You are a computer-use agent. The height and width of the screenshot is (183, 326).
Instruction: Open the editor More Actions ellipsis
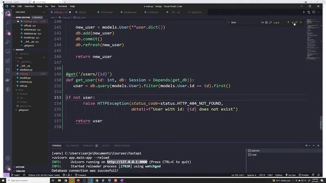[x=318, y=12]
